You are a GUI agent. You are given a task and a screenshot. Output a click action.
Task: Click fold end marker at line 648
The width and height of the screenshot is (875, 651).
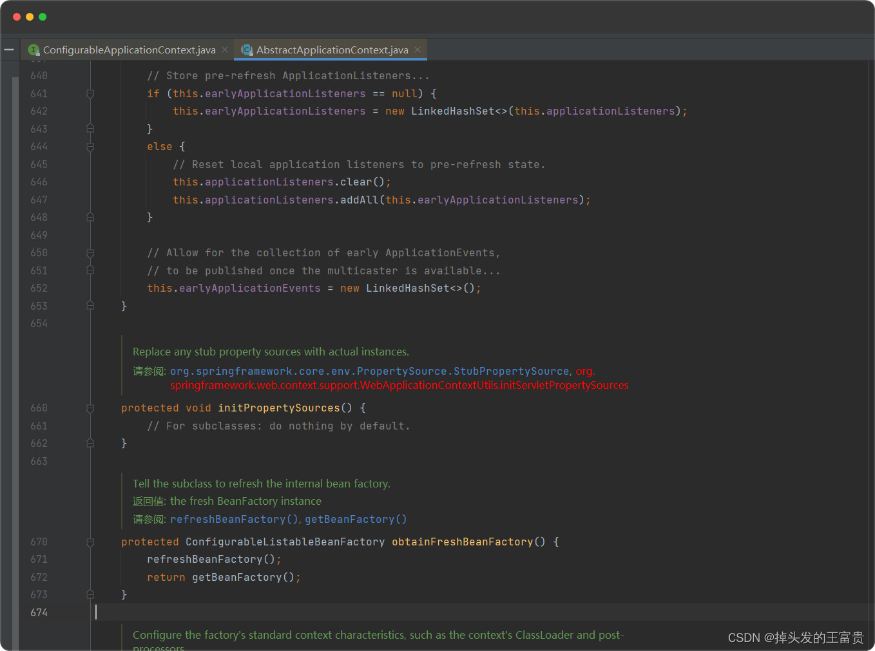click(90, 218)
